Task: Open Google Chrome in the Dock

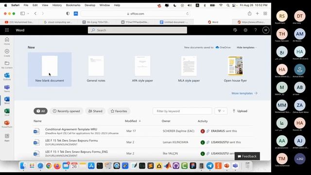Action: pyautogui.click(x=49, y=166)
